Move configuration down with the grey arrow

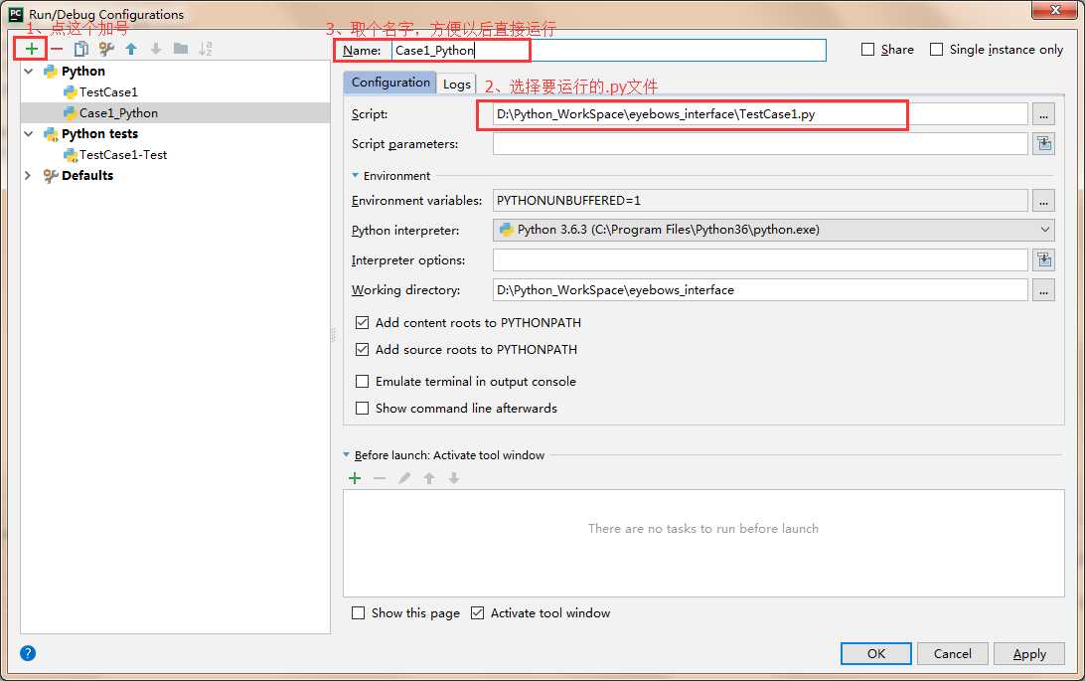pyautogui.click(x=156, y=49)
